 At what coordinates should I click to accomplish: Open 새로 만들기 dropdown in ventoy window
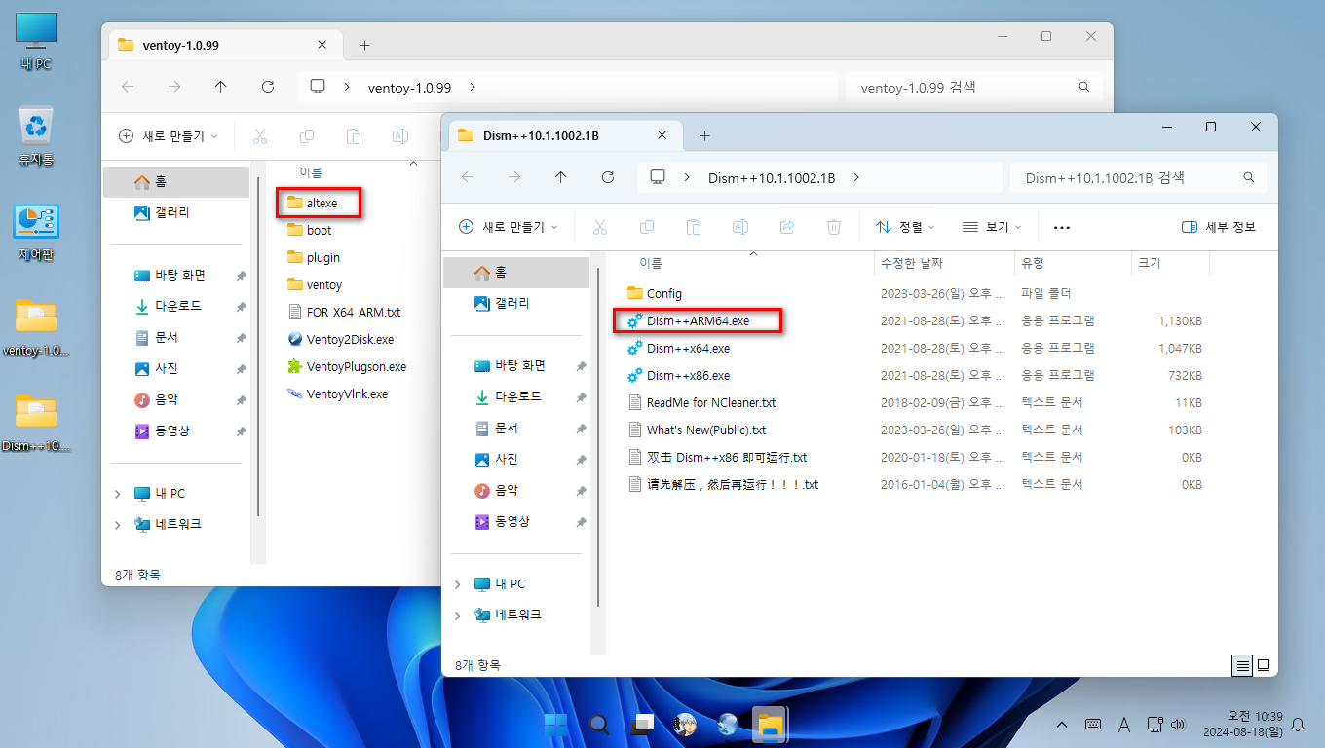click(169, 136)
